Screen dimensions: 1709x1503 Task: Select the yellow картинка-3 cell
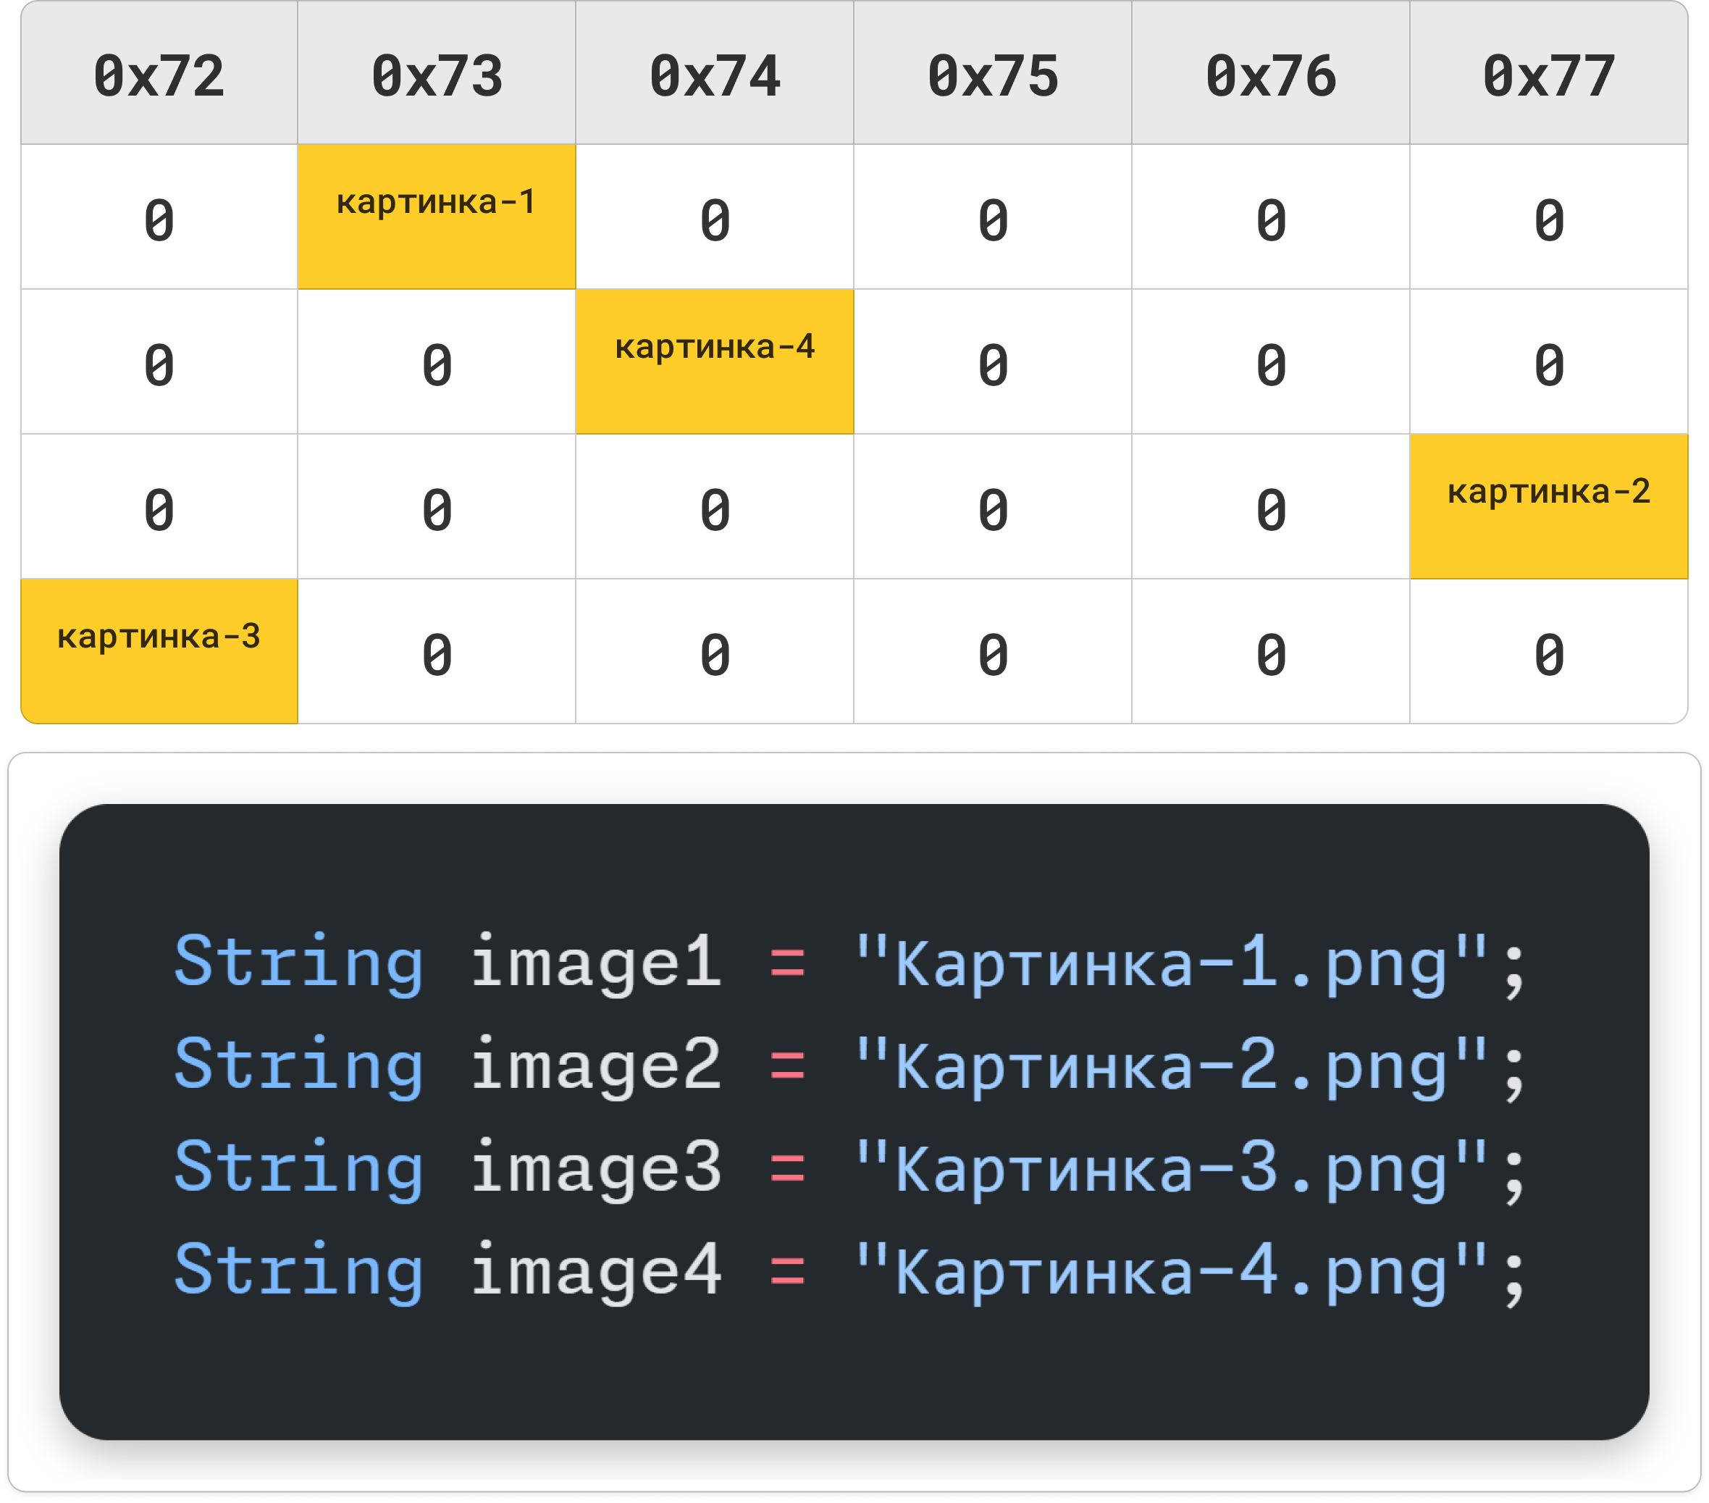pos(159,650)
